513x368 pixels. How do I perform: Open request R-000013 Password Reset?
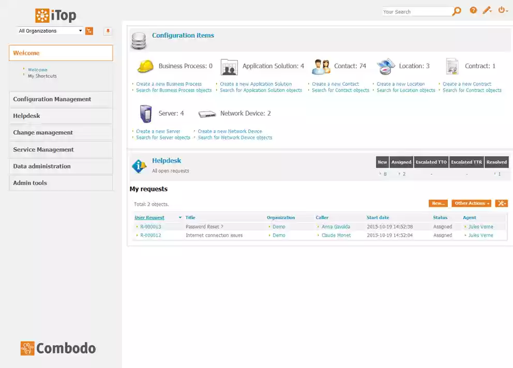point(150,226)
